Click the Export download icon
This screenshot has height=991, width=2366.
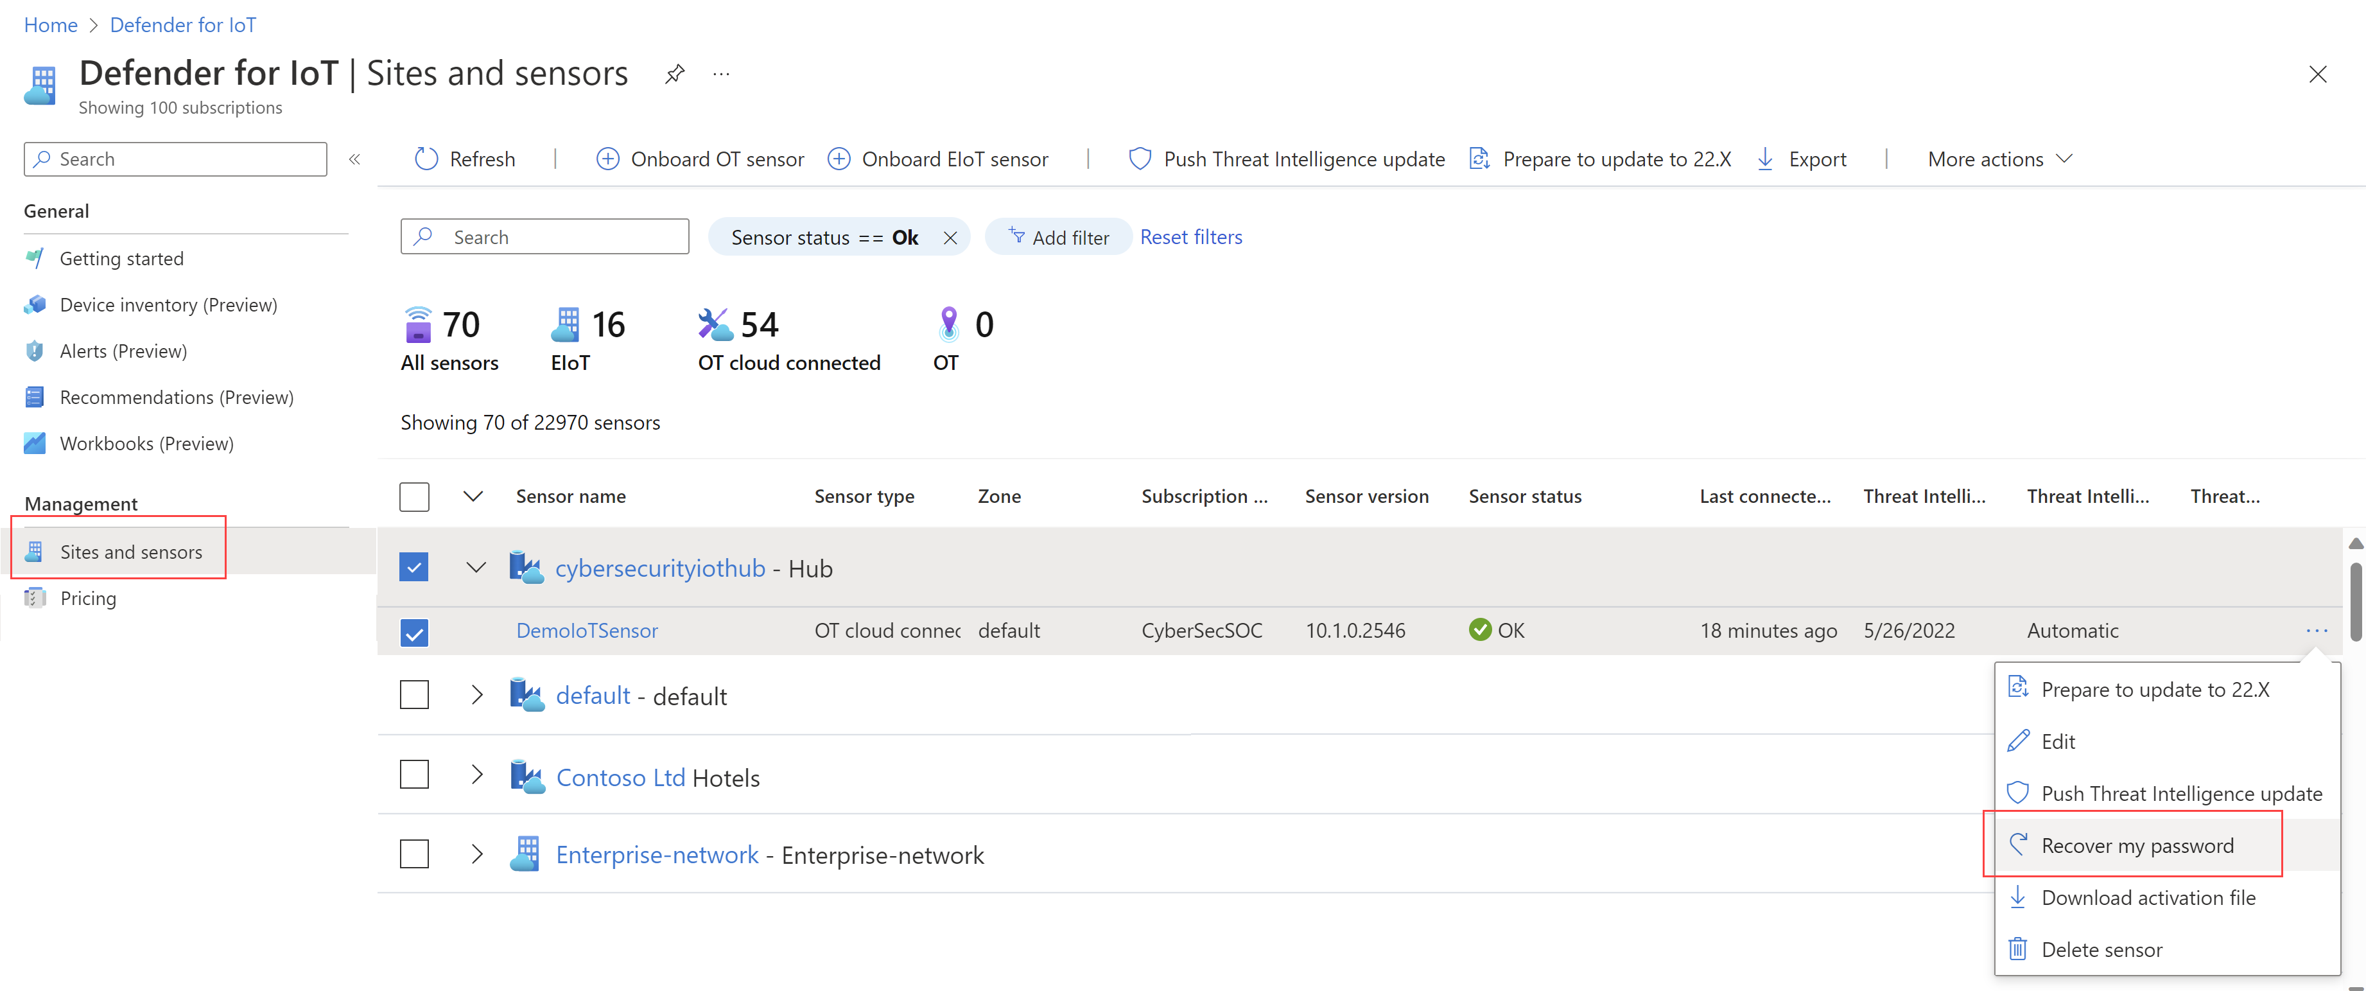1764,159
